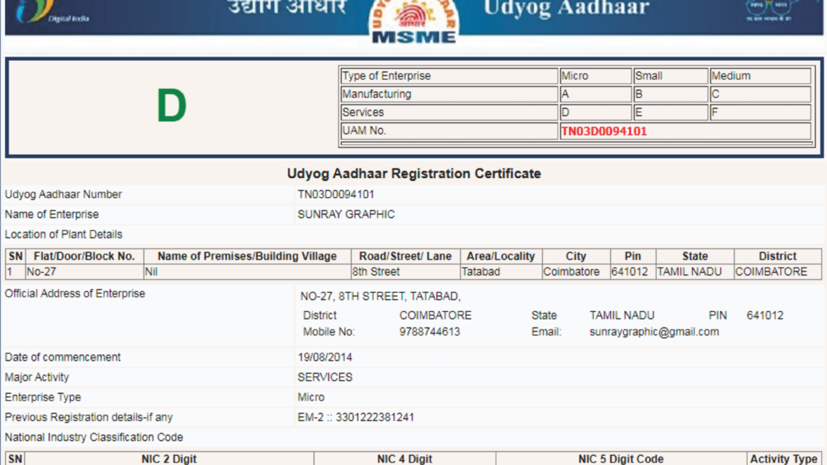Select Manufacturing category A
827x465 pixels.
pos(594,93)
